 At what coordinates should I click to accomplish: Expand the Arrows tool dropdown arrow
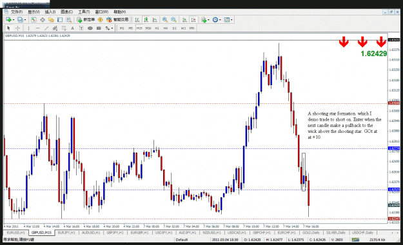[x=112, y=28]
